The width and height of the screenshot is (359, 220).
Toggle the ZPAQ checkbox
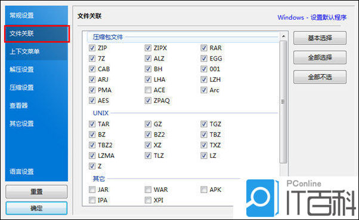[x=148, y=100]
